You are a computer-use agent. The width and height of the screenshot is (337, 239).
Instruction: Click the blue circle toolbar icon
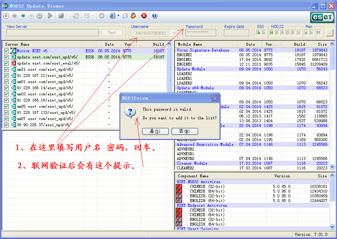point(23,16)
